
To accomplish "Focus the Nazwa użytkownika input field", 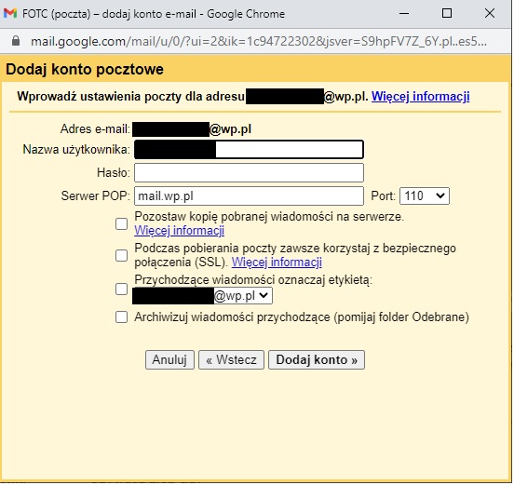I will (249, 150).
